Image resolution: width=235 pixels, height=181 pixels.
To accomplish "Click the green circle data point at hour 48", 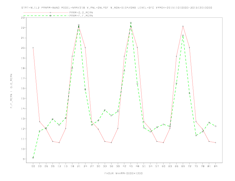I will tap(137, 84).
